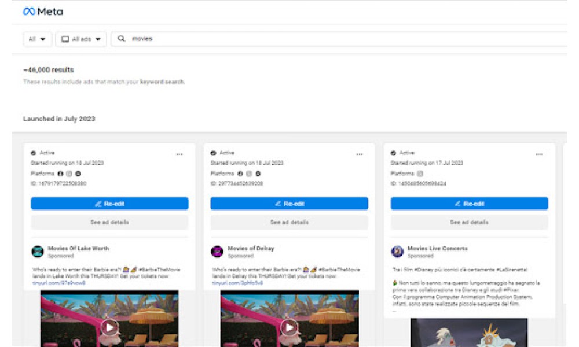Click the search field containing movies
The image size is (579, 347).
tap(340, 39)
